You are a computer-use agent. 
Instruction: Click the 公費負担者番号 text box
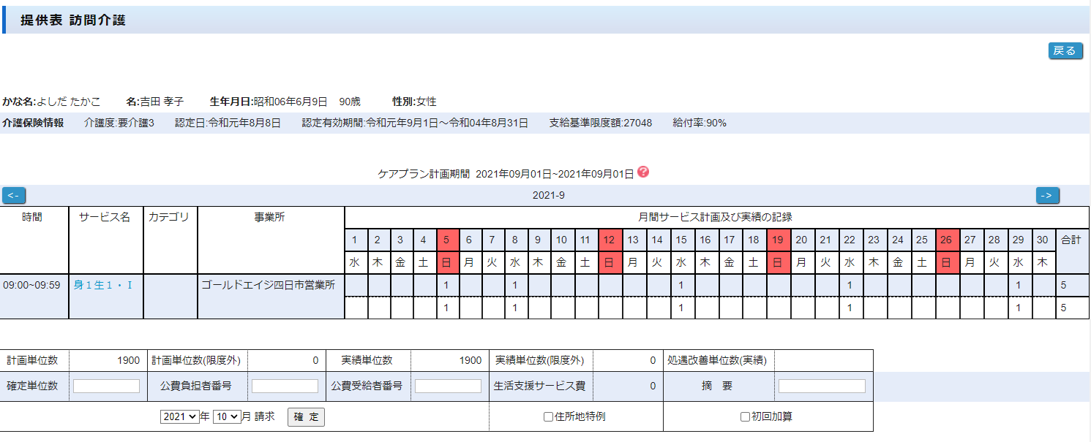[x=285, y=386]
